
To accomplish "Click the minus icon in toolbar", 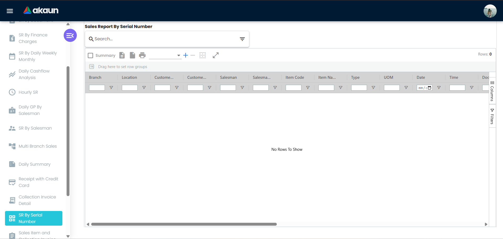I will point(193,55).
